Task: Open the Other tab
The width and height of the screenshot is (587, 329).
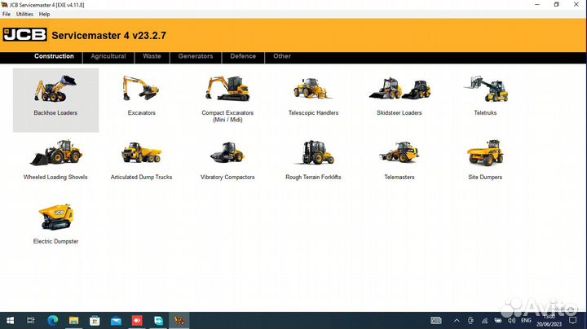Action: (x=282, y=56)
